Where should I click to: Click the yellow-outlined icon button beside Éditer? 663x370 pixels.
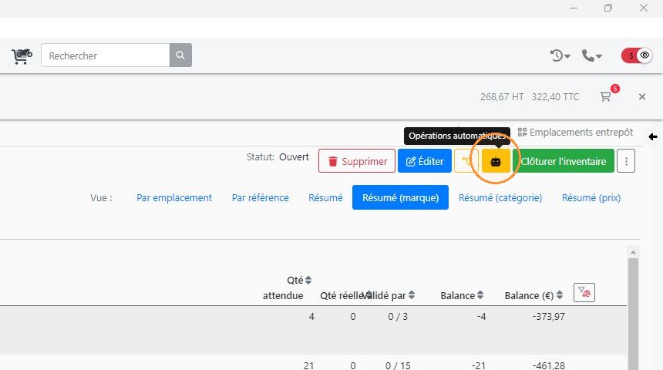466,161
